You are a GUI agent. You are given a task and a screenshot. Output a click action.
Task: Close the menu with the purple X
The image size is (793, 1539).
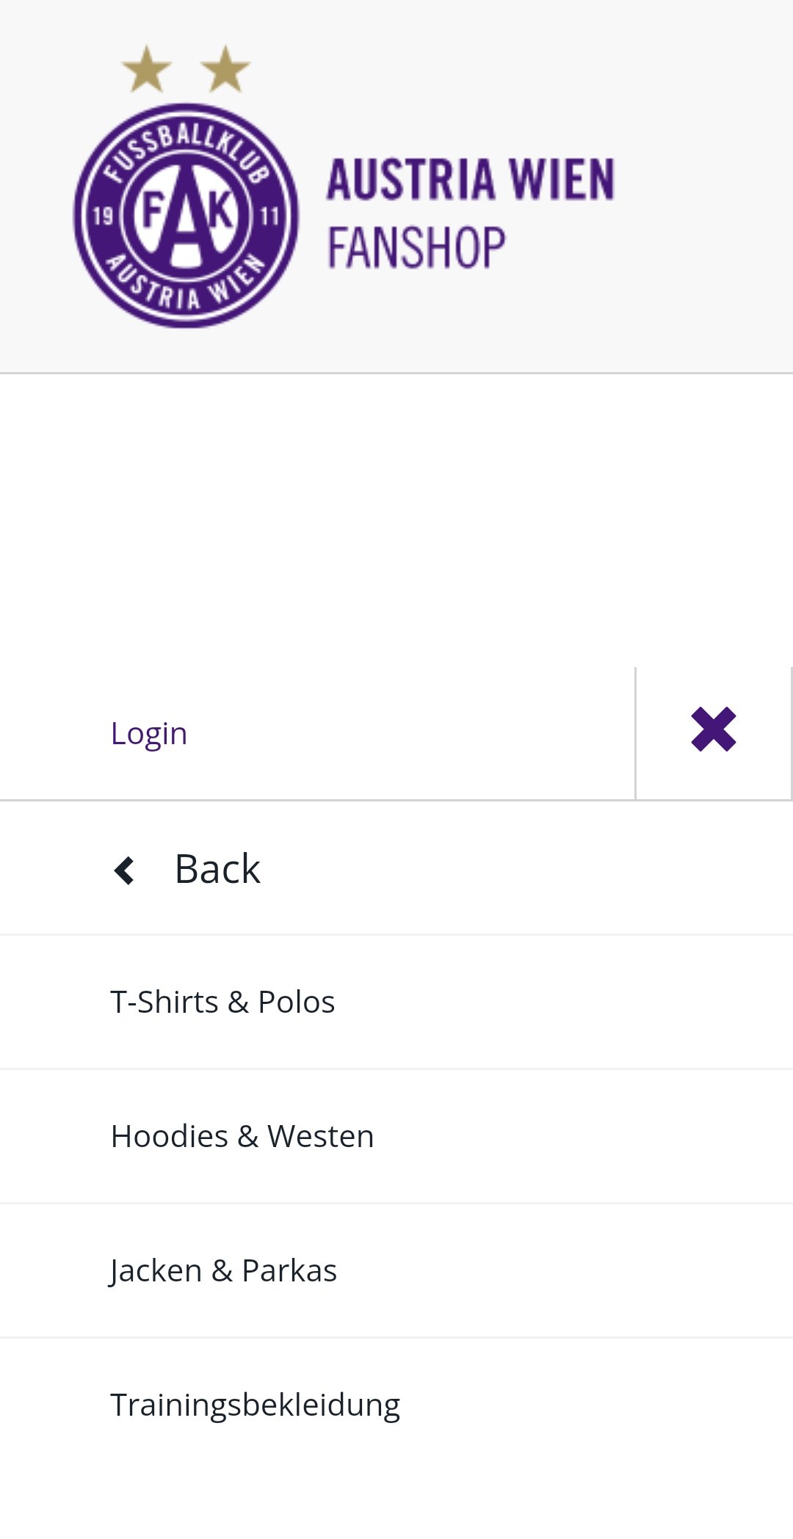click(x=714, y=730)
